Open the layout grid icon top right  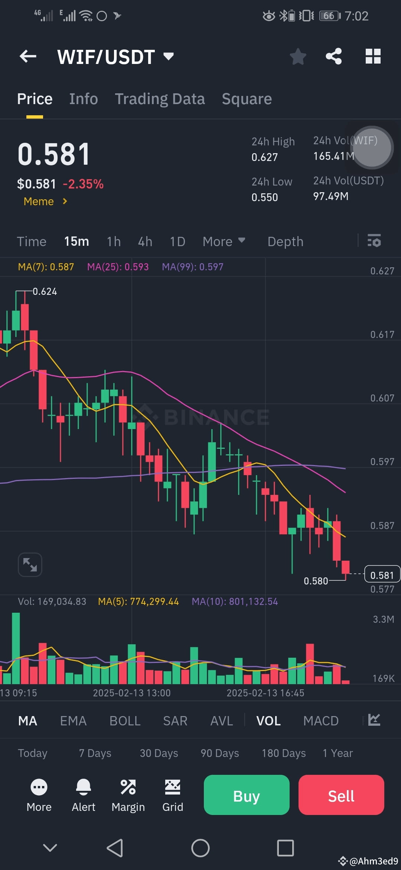373,56
